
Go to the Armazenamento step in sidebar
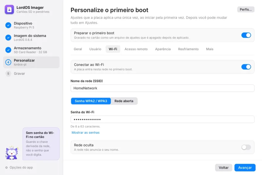[x=31, y=50]
